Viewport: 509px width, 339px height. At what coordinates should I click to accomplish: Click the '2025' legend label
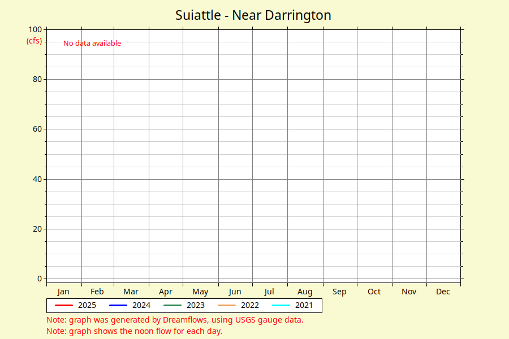(x=87, y=305)
